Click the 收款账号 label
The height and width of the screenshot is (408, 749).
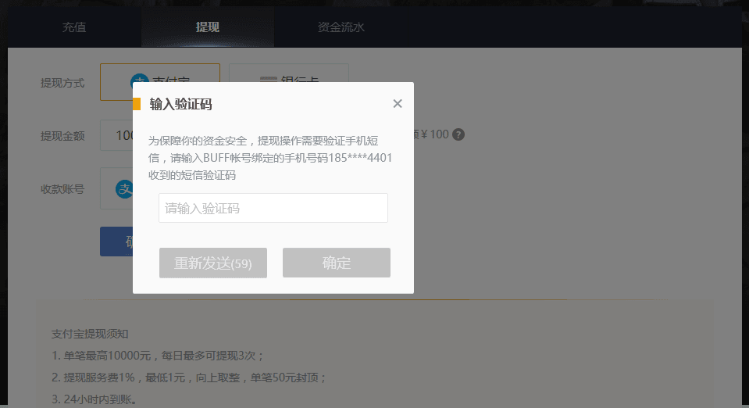point(62,189)
